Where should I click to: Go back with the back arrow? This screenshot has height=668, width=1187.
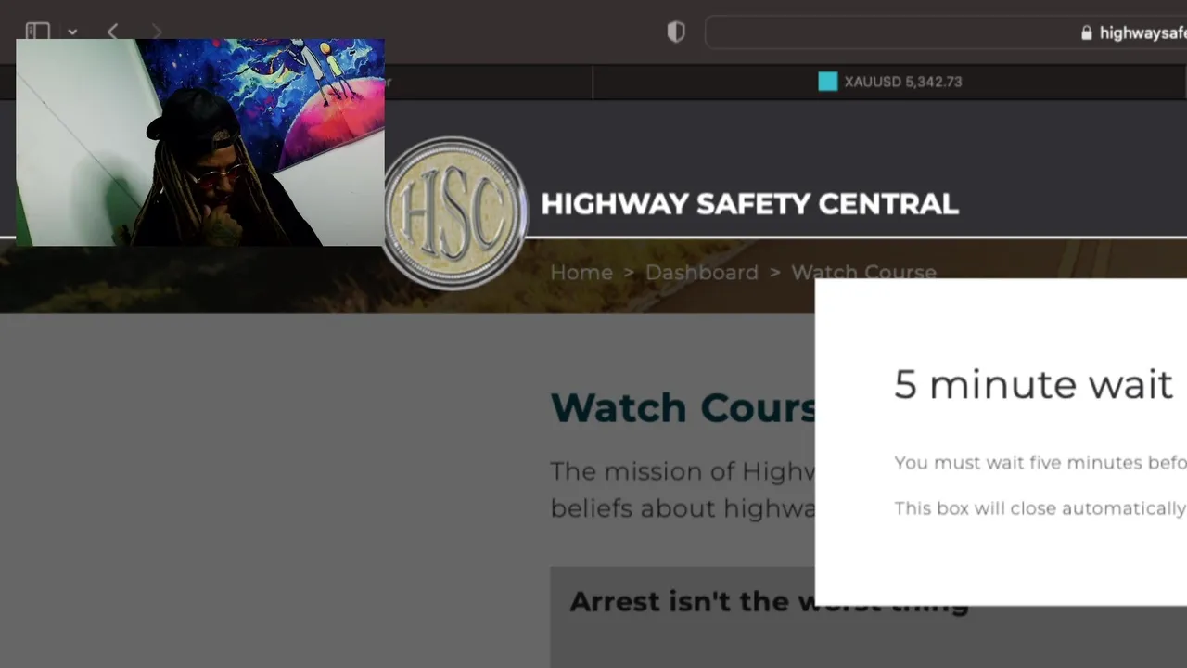point(112,32)
